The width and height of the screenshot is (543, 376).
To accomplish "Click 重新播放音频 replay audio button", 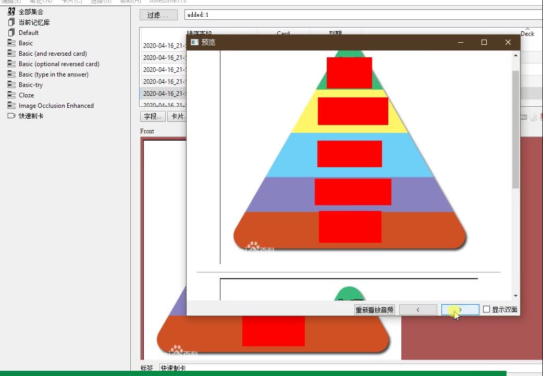I will (x=375, y=309).
